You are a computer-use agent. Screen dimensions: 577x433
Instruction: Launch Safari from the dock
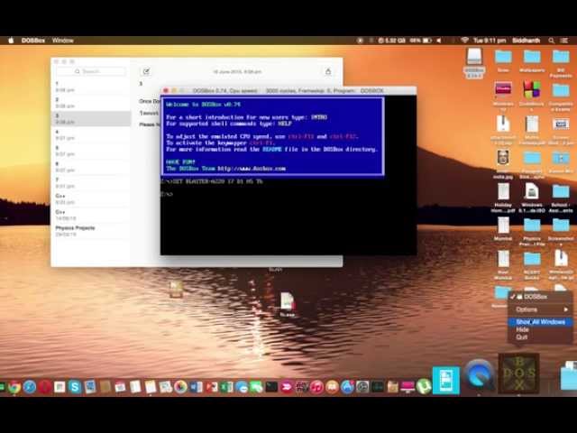30,387
